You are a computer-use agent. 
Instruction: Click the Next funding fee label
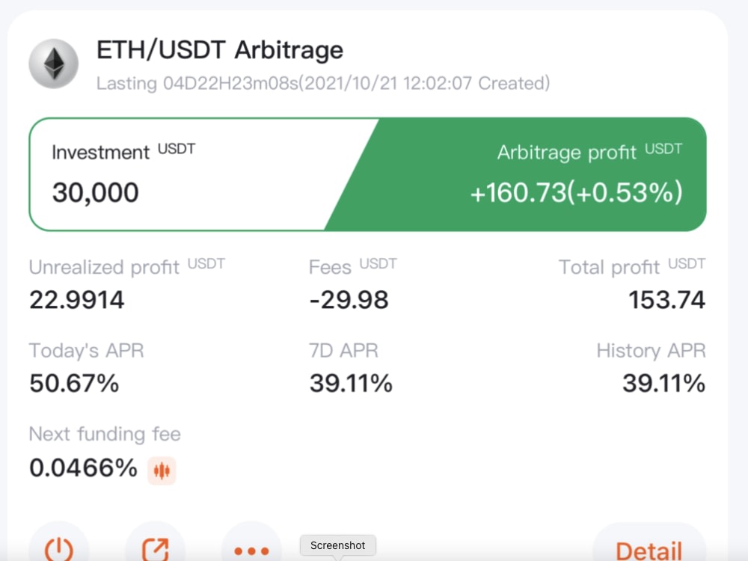click(x=105, y=434)
